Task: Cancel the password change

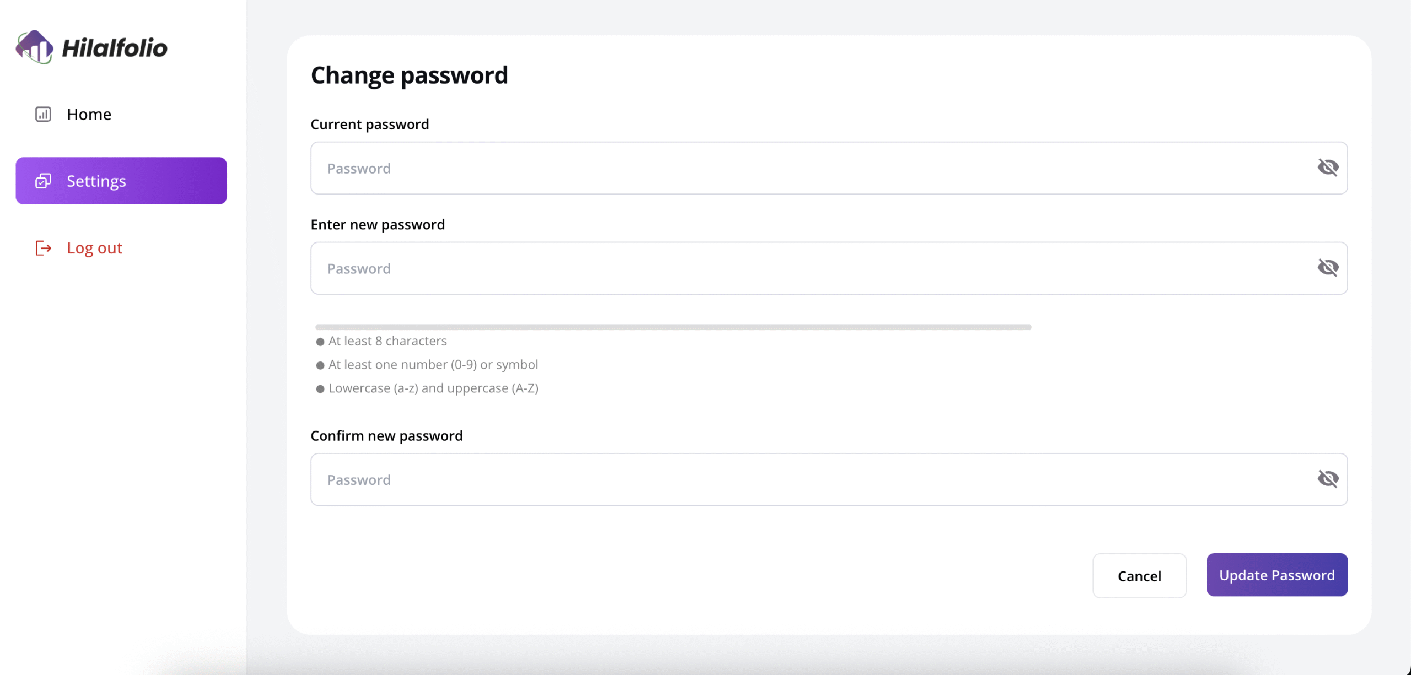Action: tap(1139, 576)
